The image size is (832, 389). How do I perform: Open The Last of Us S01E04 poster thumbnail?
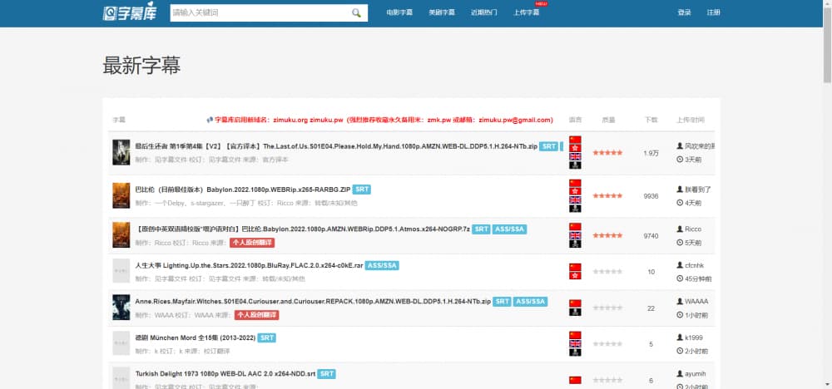pyautogui.click(x=121, y=153)
